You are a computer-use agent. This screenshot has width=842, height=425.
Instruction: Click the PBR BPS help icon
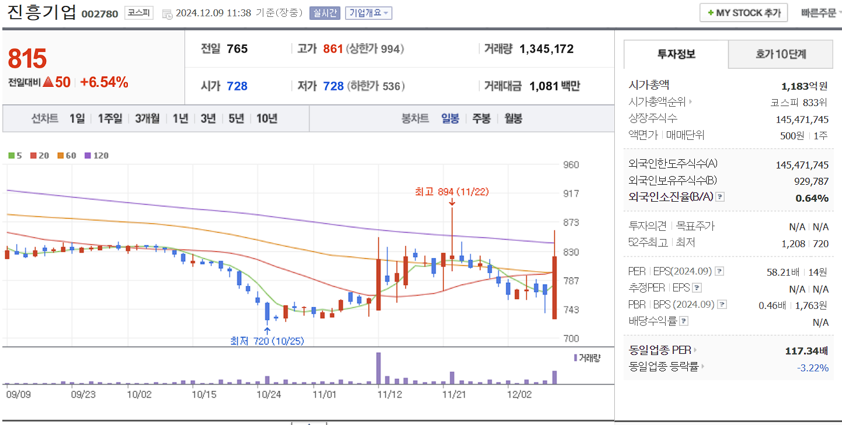(723, 304)
